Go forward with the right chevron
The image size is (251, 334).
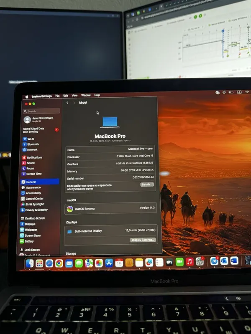coord(74,103)
